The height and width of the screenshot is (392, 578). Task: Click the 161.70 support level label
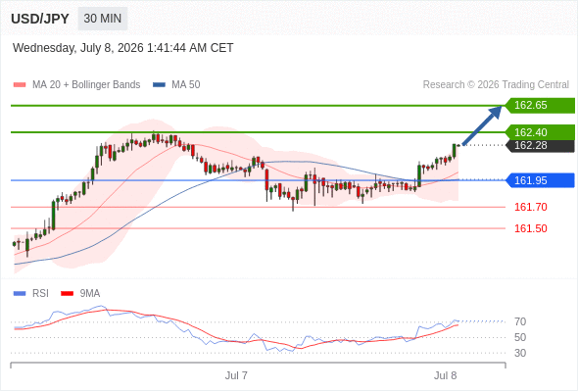(x=531, y=207)
